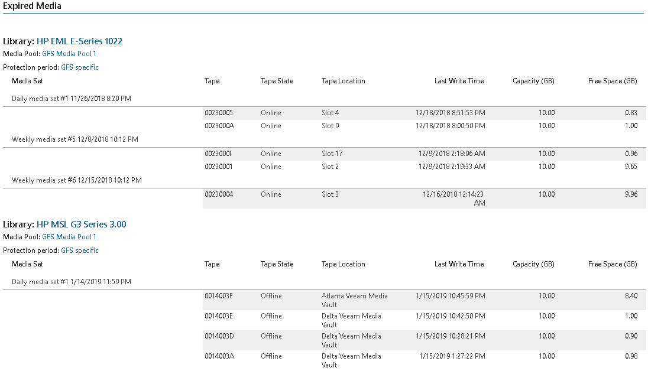The width and height of the screenshot is (648, 371).
Task: Select tape 0014003A
Action: click(219, 356)
